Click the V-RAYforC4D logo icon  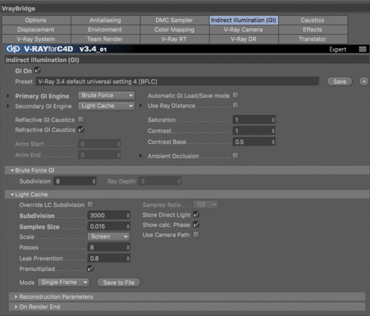pyautogui.click(x=13, y=49)
